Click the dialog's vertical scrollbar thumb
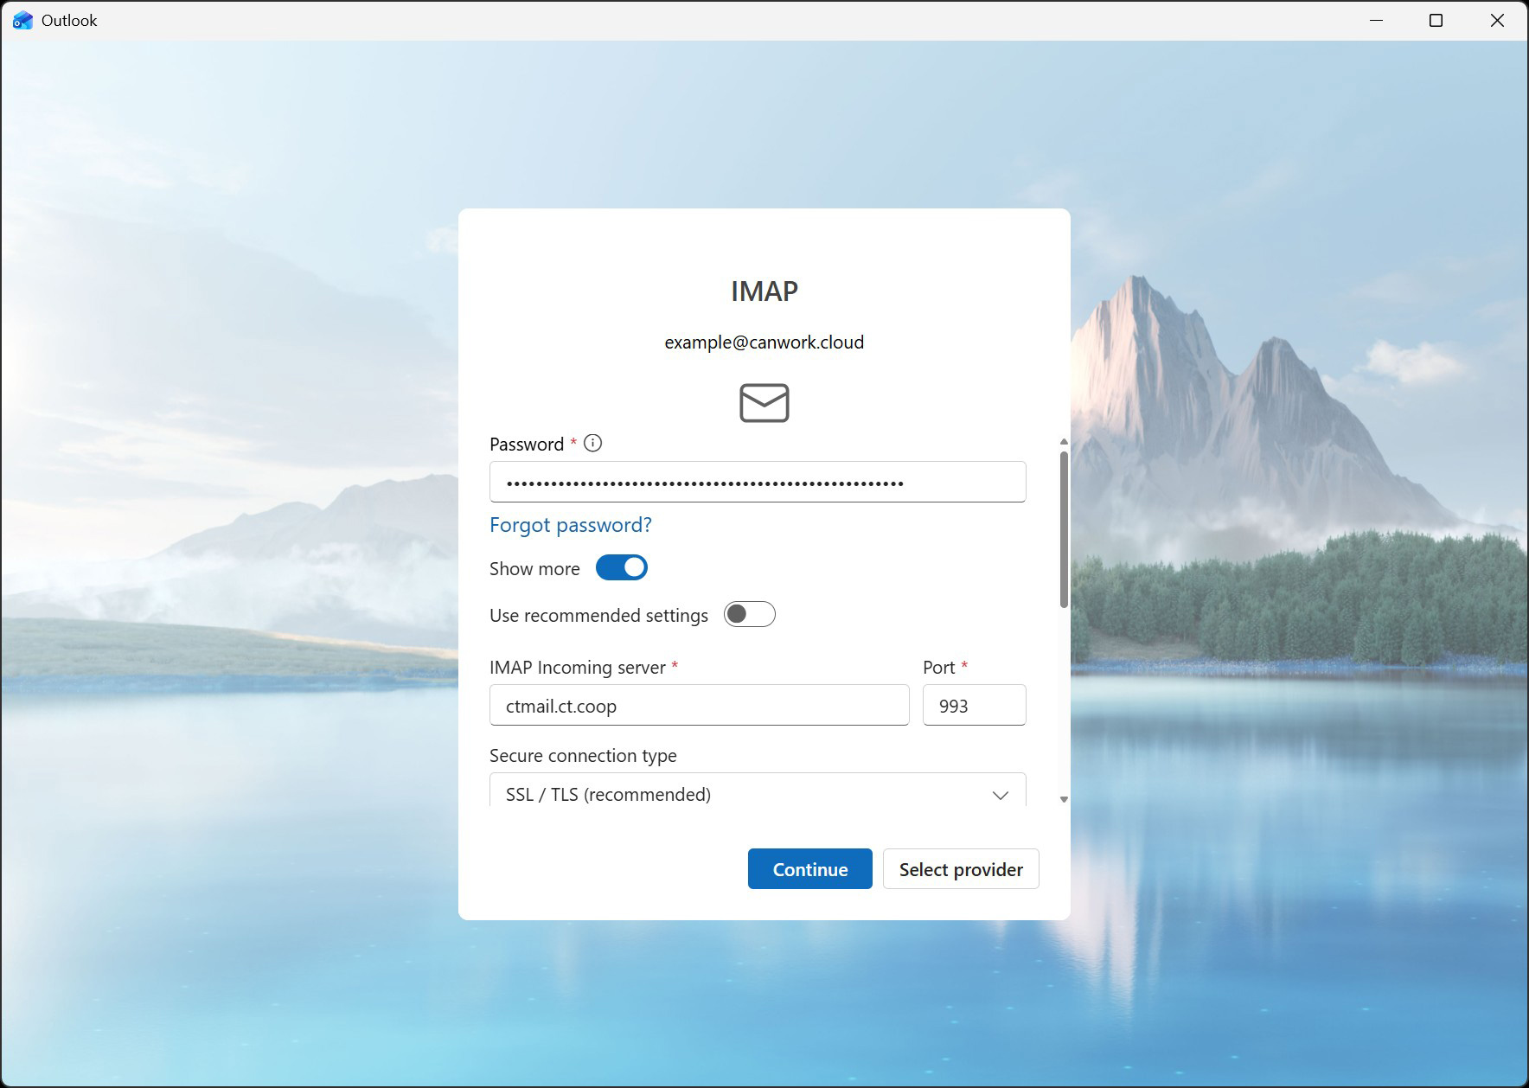 coord(1064,528)
